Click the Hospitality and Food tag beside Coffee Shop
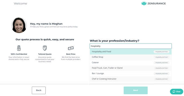 162,57
